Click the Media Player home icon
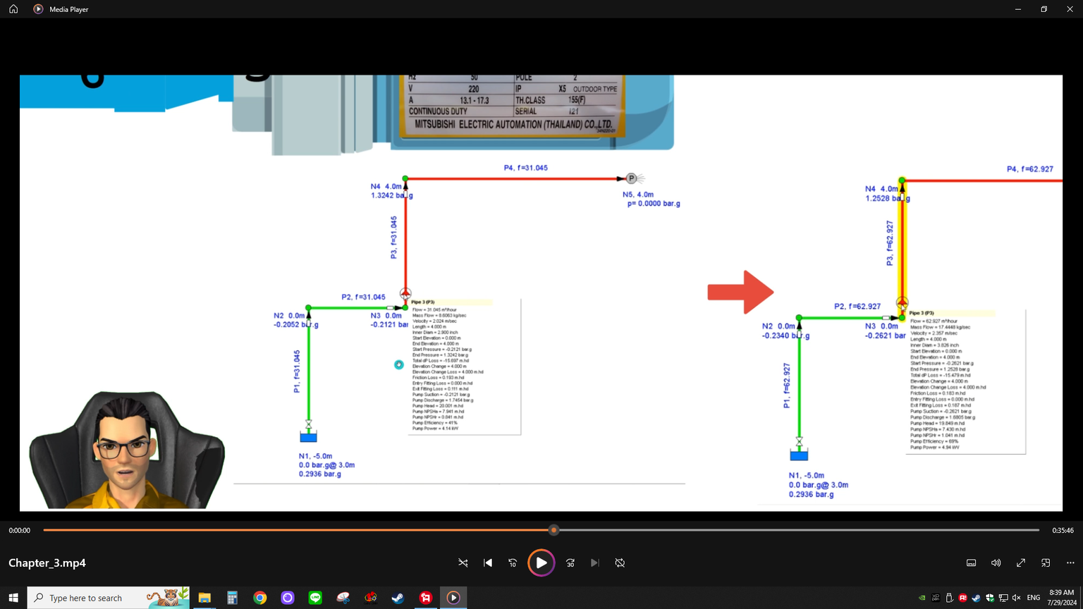Image resolution: width=1083 pixels, height=609 pixels. (13, 9)
